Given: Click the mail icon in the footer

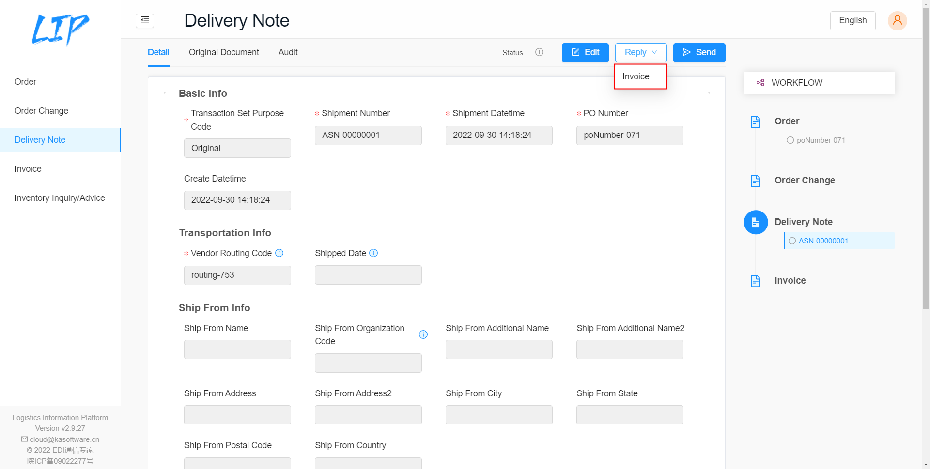Looking at the screenshot, I should 24,439.
